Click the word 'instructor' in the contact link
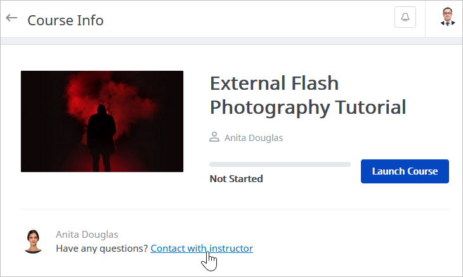Image resolution: width=463 pixels, height=277 pixels. [x=231, y=249]
